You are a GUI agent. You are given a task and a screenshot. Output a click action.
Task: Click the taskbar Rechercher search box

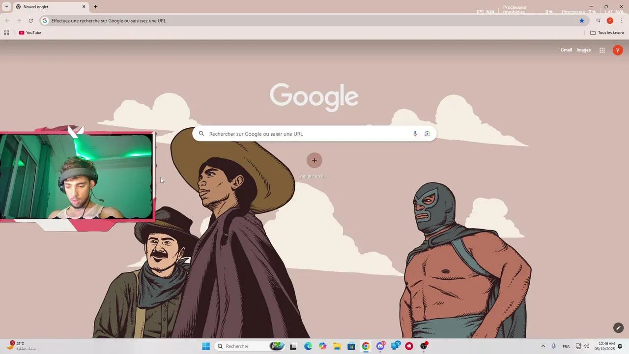click(x=250, y=346)
